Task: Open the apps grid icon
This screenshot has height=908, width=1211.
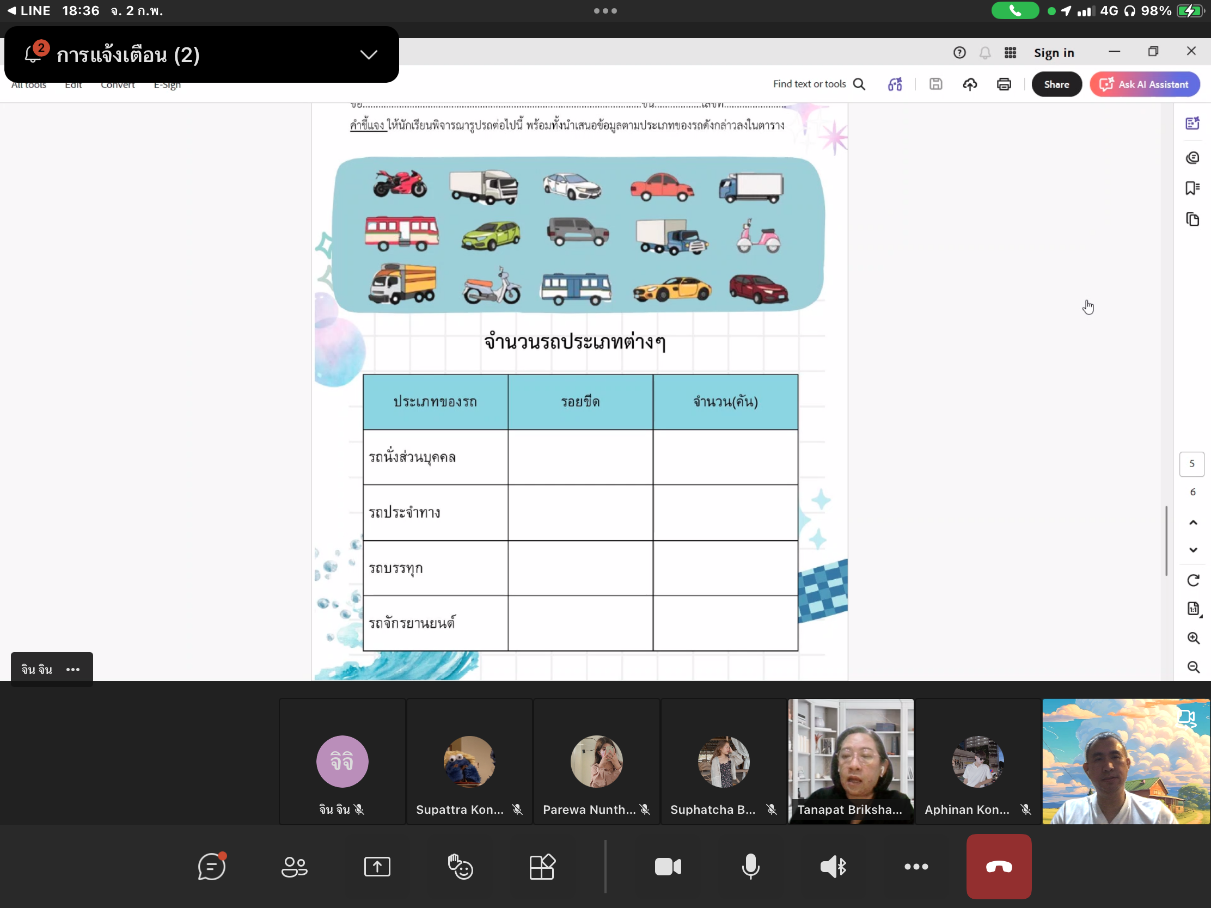Action: (542, 867)
